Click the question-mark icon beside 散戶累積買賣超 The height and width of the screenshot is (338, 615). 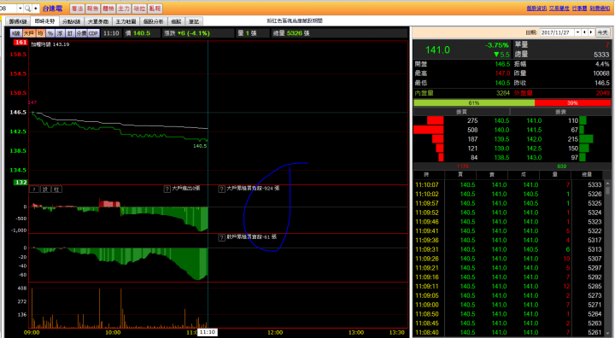221,237
